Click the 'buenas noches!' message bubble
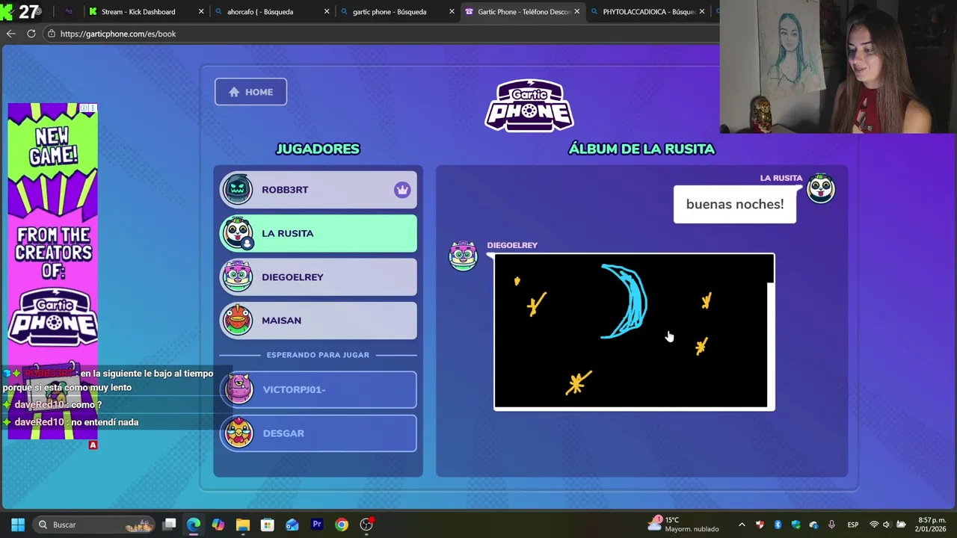 (x=735, y=204)
